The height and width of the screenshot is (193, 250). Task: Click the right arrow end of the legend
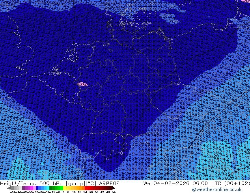click(x=114, y=188)
